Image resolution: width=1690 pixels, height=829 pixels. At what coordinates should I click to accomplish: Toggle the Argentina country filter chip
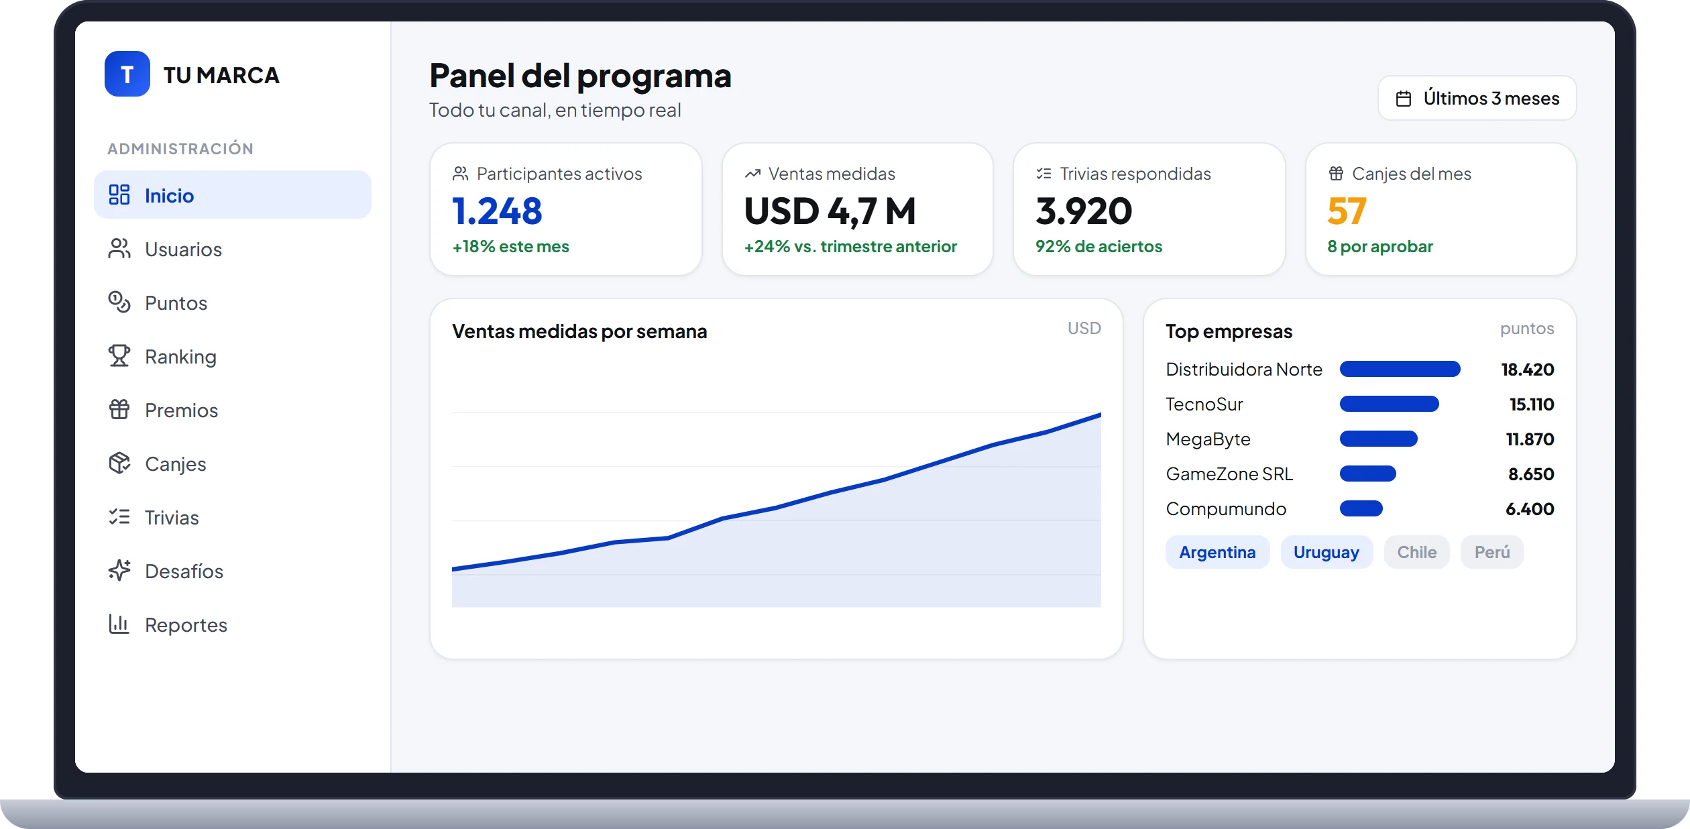1217,552
